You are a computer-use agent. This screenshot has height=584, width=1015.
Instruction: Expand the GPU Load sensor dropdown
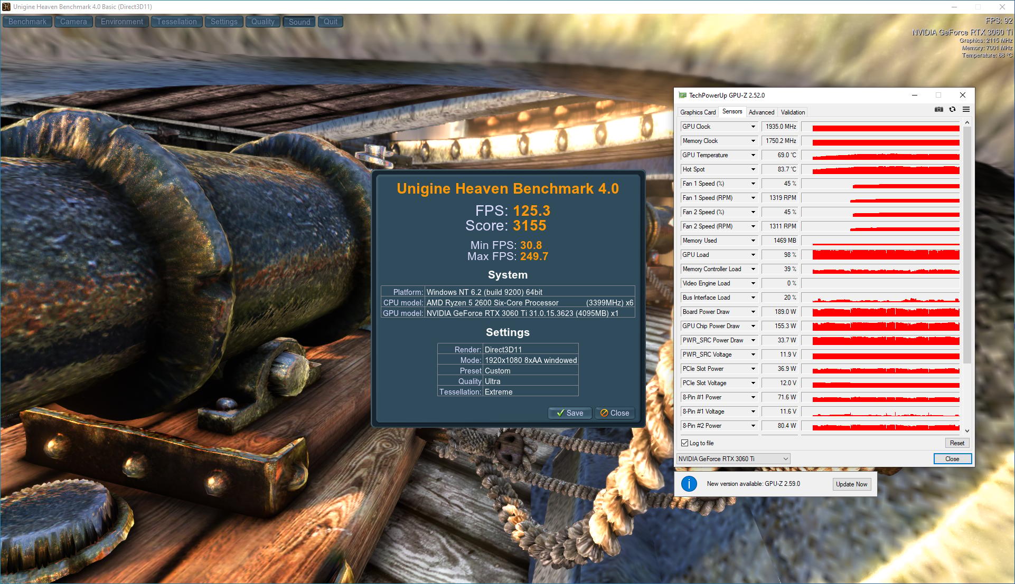[x=753, y=255]
